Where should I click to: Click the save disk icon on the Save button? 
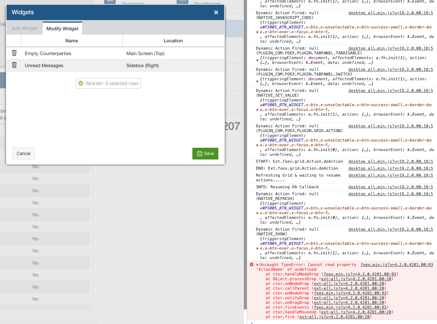tap(199, 154)
